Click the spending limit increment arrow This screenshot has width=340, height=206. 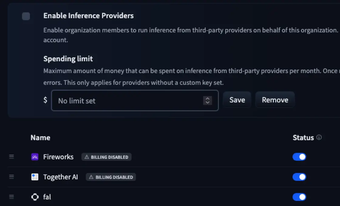(208, 98)
